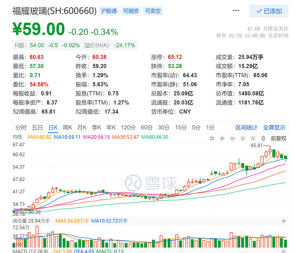The height and width of the screenshot is (253, 294).
Task: Click the chart reset/undo arrow icon
Action: pyautogui.click(x=212, y=138)
